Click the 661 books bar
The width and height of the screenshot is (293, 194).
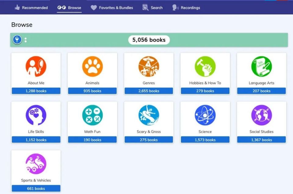point(36,188)
